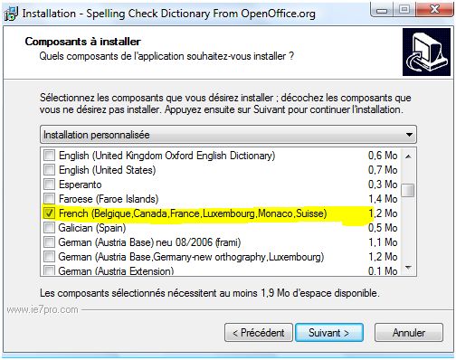
Task: Click the 1,4 Mo size value
Action: 383,199
